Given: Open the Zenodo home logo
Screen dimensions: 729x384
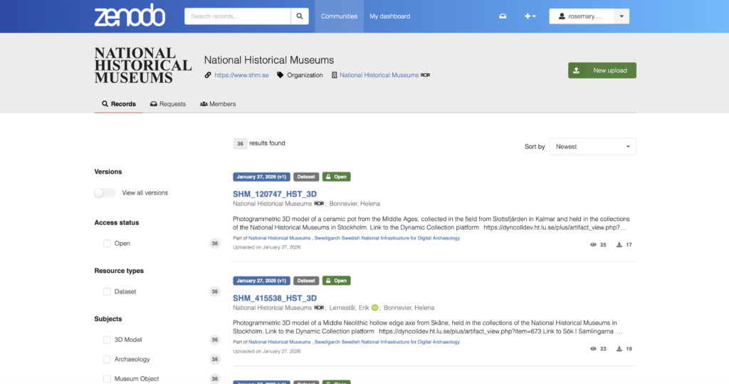Looking at the screenshot, I should tap(130, 16).
